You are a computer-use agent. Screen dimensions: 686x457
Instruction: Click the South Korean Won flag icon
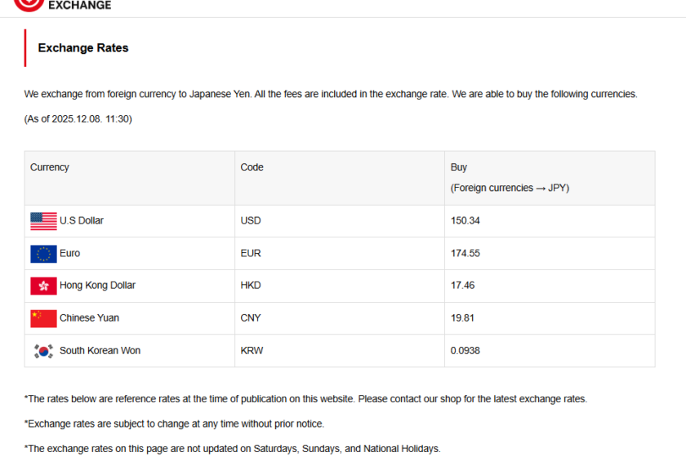[x=43, y=351]
